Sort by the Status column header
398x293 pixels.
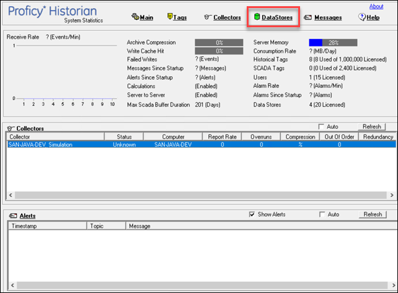pyautogui.click(x=124, y=137)
